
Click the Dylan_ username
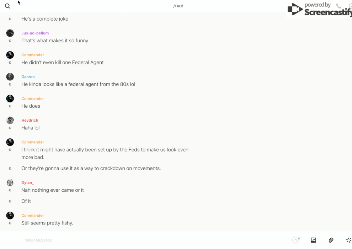tap(27, 182)
